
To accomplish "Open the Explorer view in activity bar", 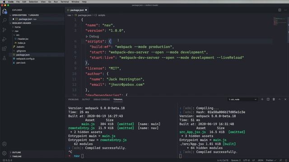I will pyautogui.click(x=5, y=11).
